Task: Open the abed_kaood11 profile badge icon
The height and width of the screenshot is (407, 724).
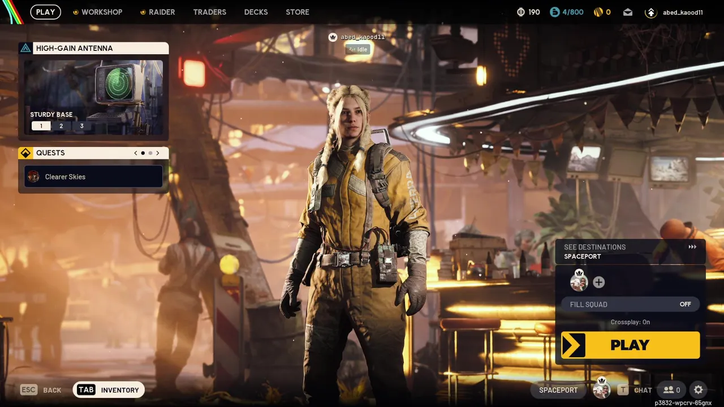Action: point(651,12)
